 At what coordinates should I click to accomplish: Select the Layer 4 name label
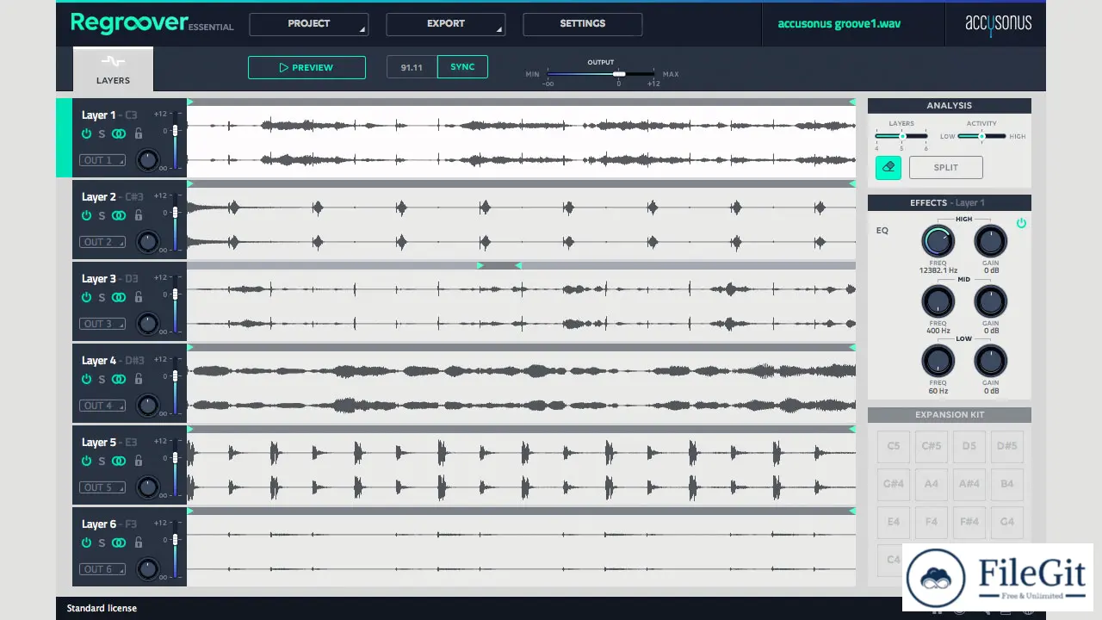coord(99,361)
